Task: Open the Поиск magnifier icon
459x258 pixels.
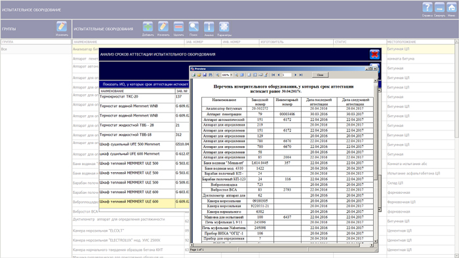Action: tap(193, 27)
